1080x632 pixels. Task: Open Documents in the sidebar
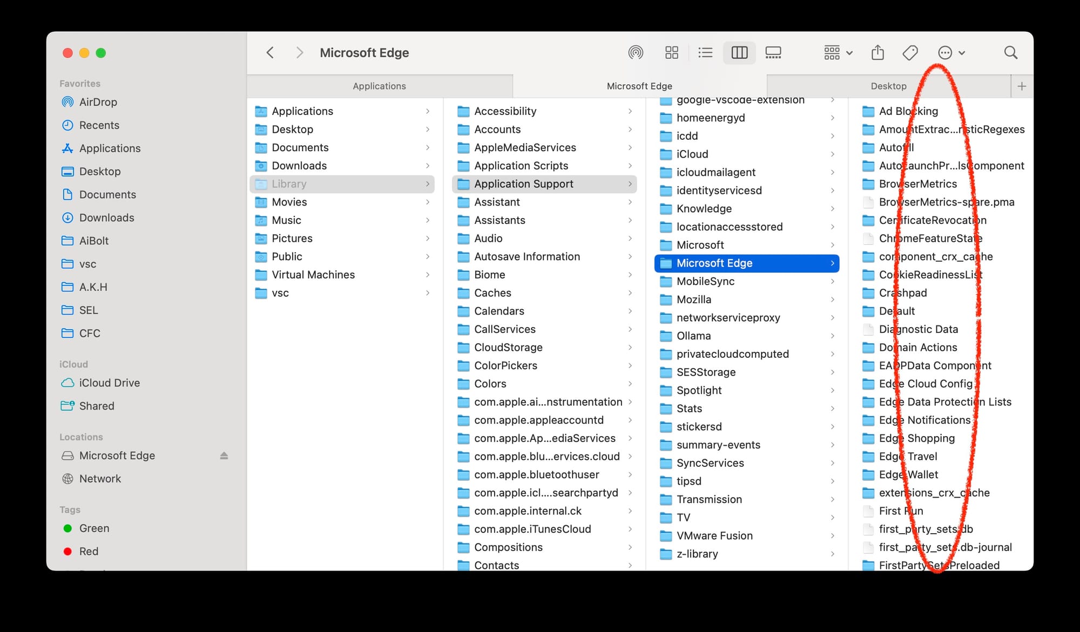point(107,195)
